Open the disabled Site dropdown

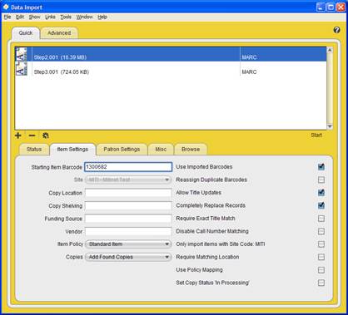tap(128, 180)
